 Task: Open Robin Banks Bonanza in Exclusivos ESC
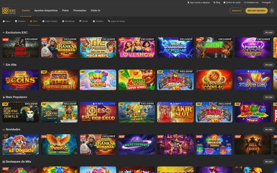pos(59,48)
